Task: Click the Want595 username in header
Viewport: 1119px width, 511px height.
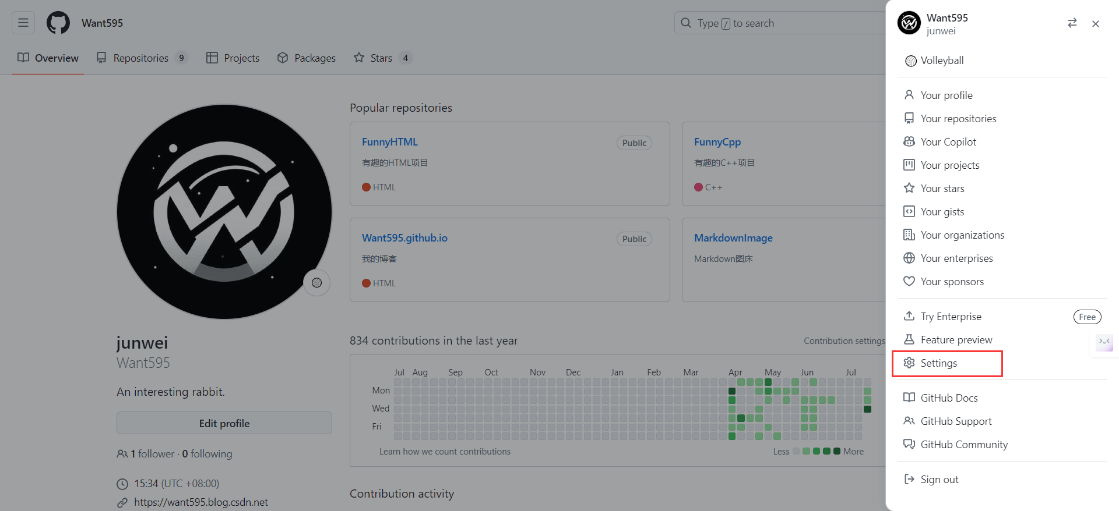Action: click(x=102, y=23)
